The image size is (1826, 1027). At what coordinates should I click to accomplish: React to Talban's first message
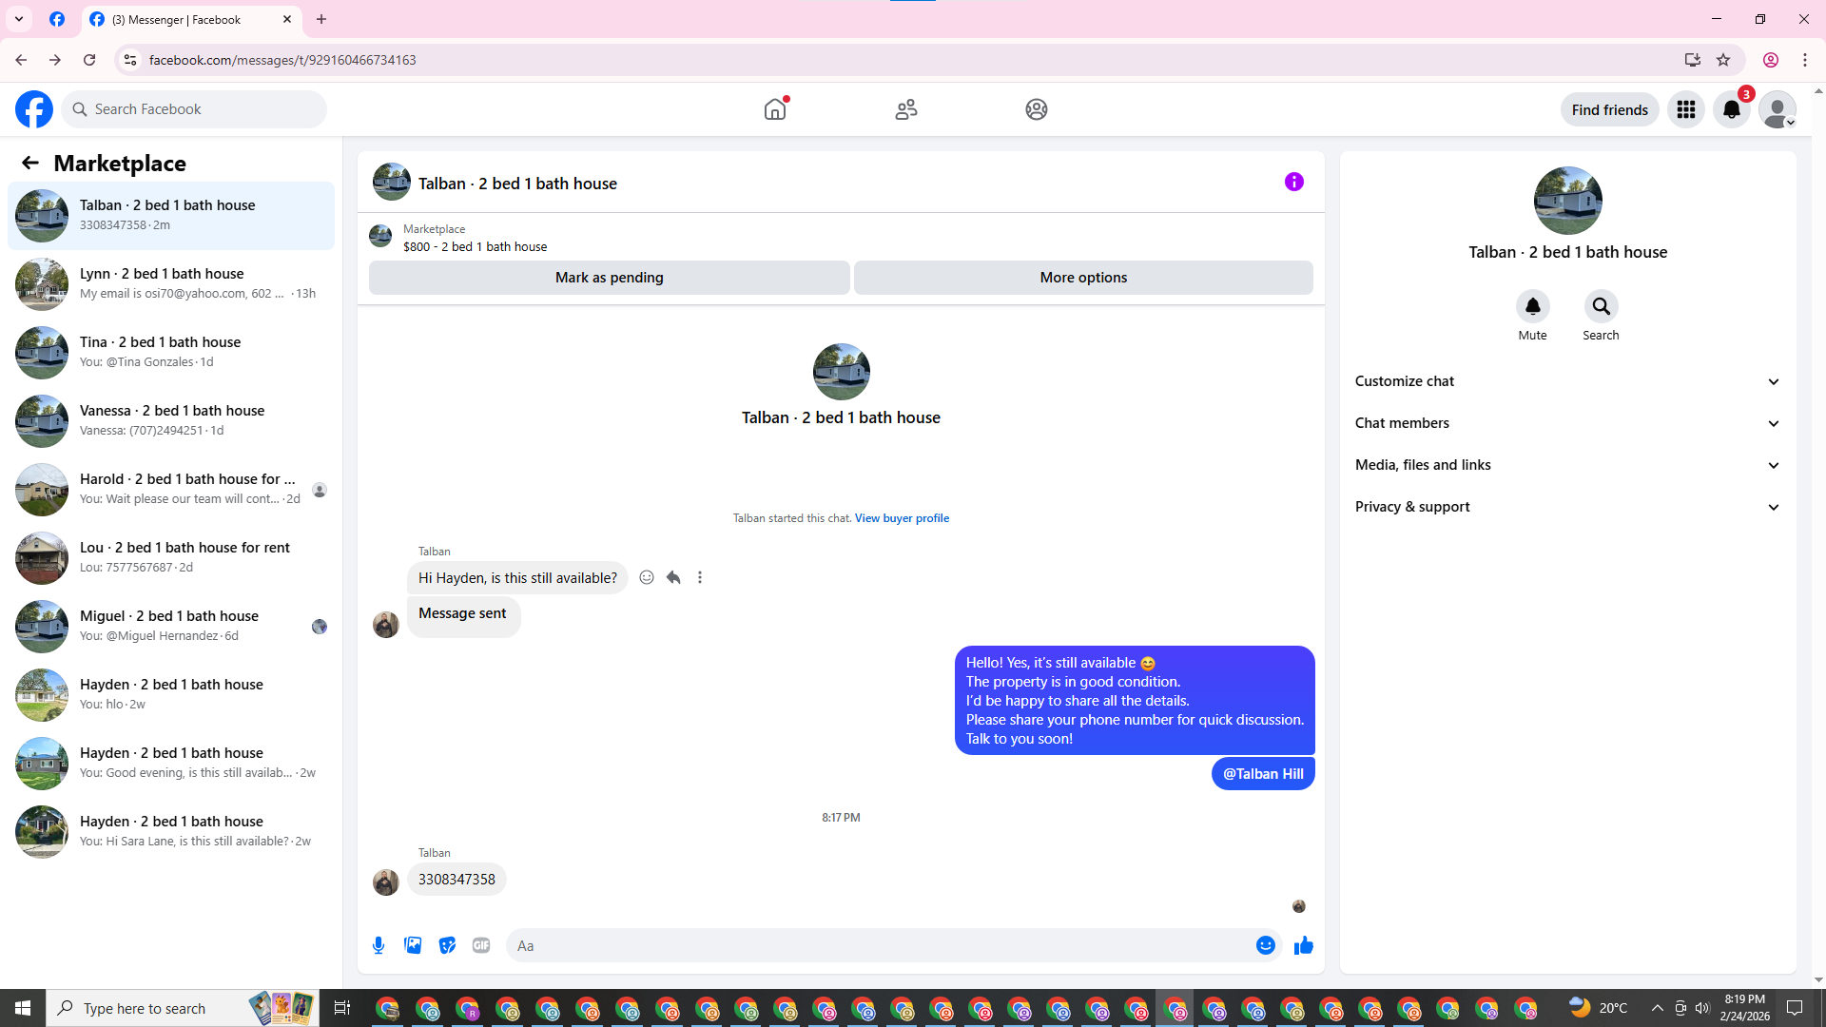(647, 577)
